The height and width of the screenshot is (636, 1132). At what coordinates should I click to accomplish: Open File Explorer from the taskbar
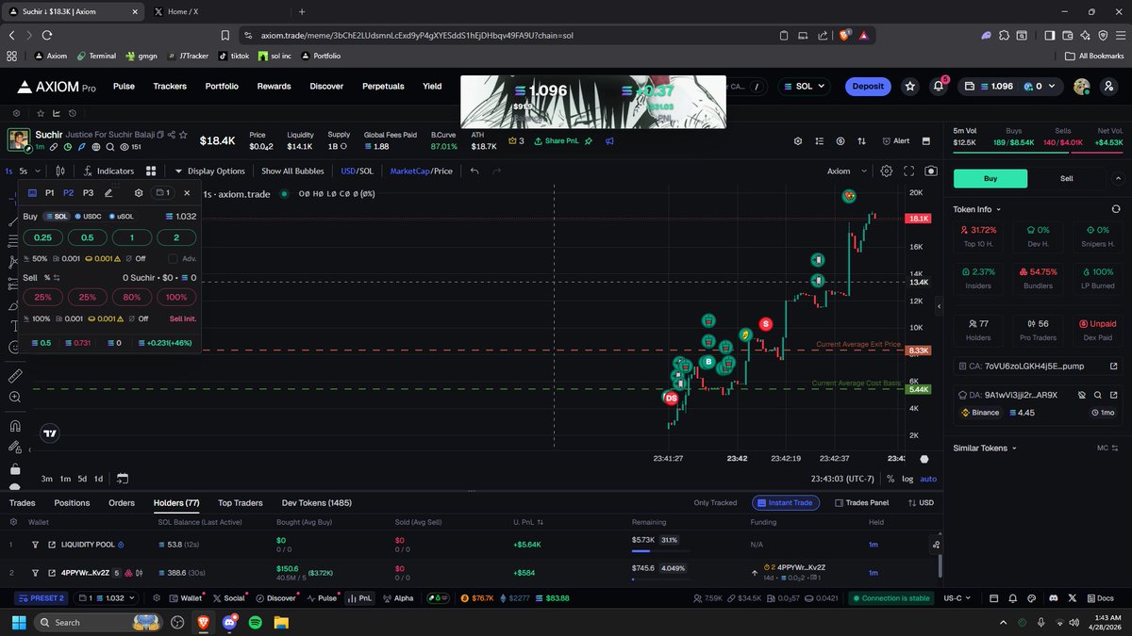(x=280, y=622)
